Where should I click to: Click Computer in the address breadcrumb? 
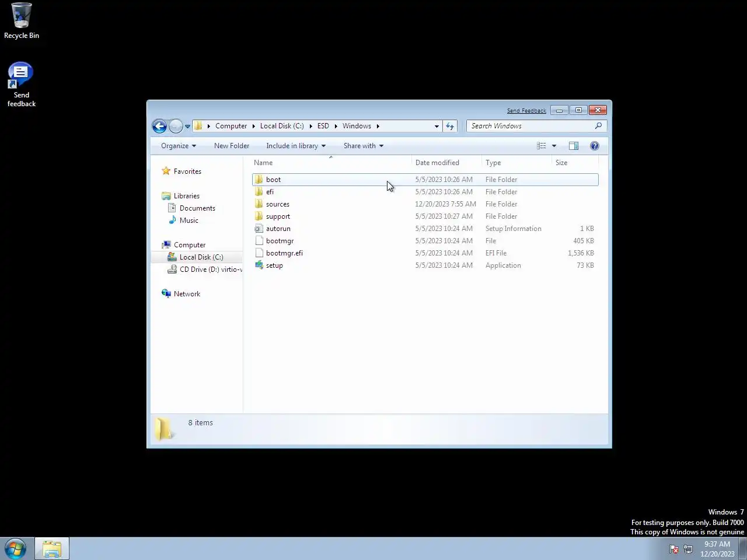[x=231, y=126]
